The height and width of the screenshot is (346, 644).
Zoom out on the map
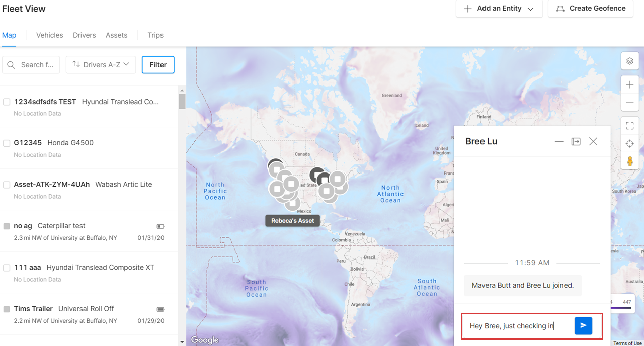point(629,103)
